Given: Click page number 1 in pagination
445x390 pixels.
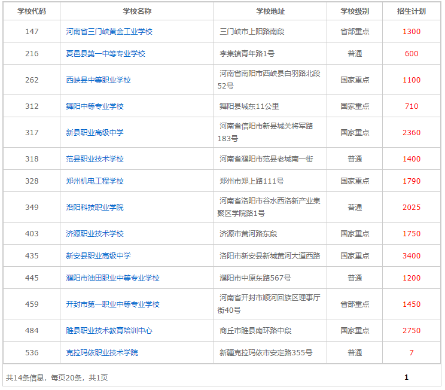Looking at the screenshot, I should [x=406, y=377].
